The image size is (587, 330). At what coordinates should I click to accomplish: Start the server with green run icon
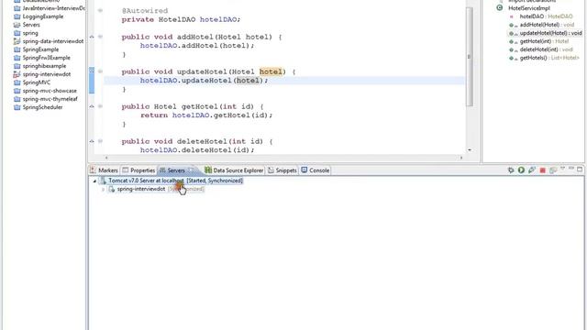coord(521,170)
